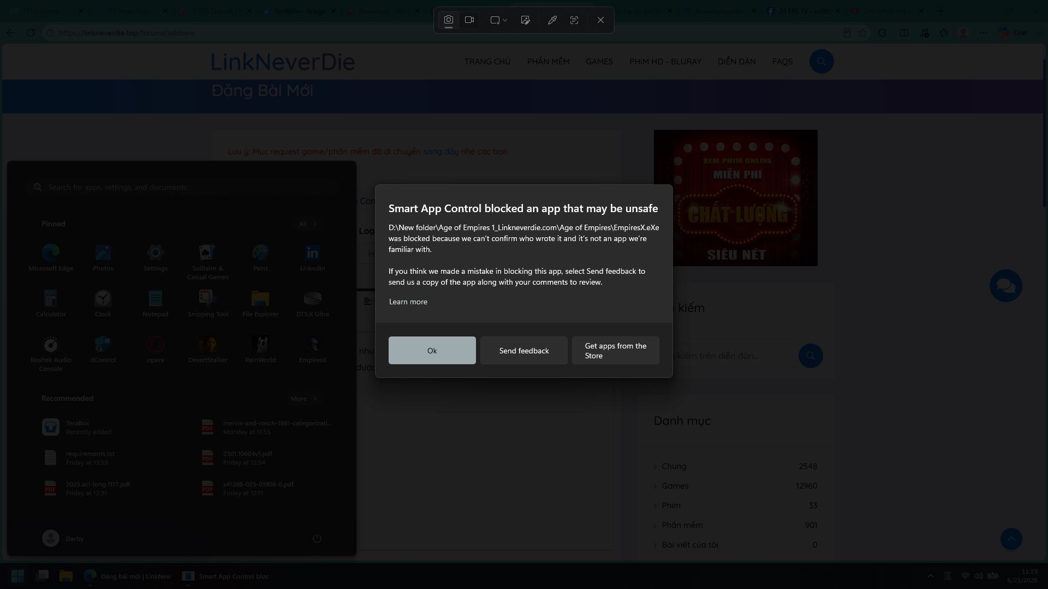Open File Explorer from the taskbar
The height and width of the screenshot is (589, 1048).
click(66, 576)
